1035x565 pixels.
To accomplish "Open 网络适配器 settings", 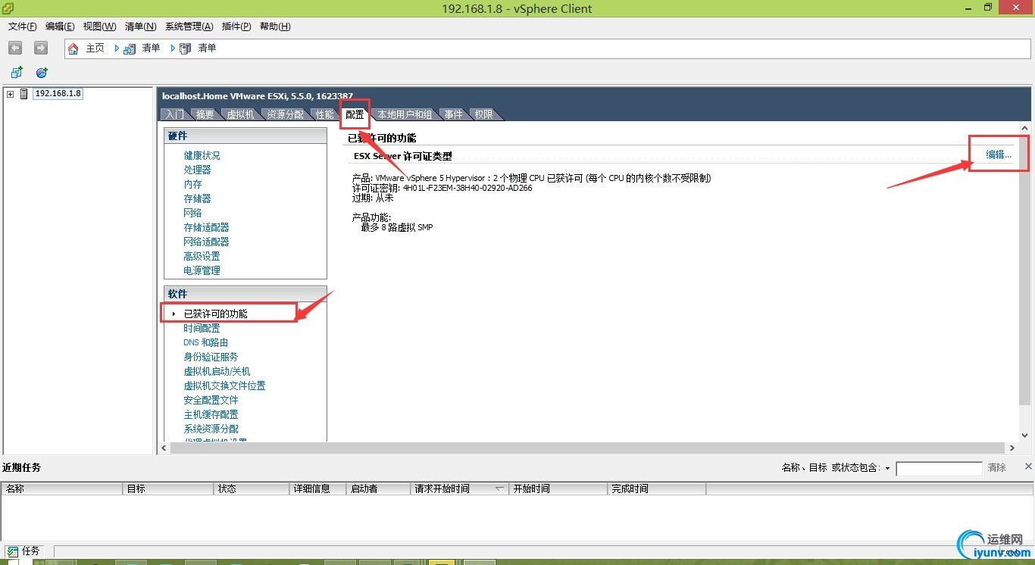I will point(206,242).
